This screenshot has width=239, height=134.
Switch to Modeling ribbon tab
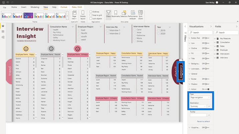pos(35,7)
